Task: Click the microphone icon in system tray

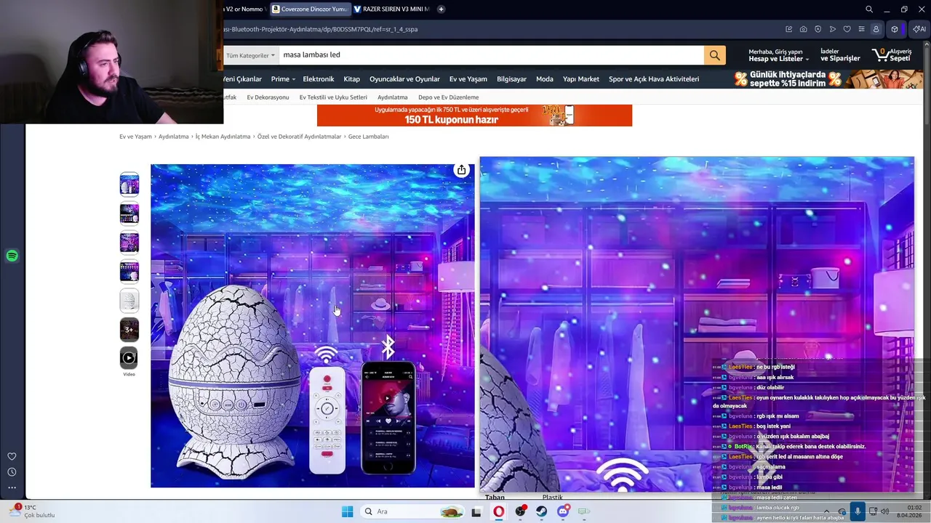Action: click(858, 511)
